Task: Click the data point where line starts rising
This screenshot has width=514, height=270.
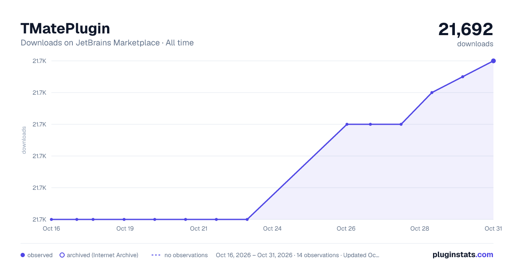Action: coord(247,219)
